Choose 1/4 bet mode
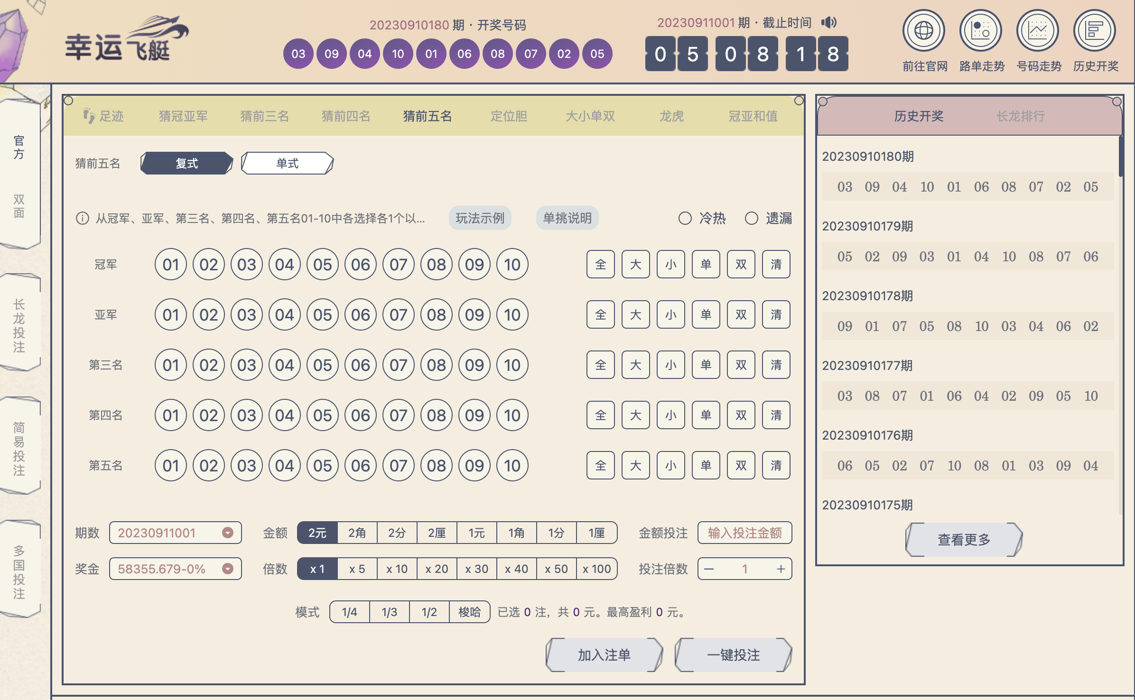 click(x=350, y=612)
